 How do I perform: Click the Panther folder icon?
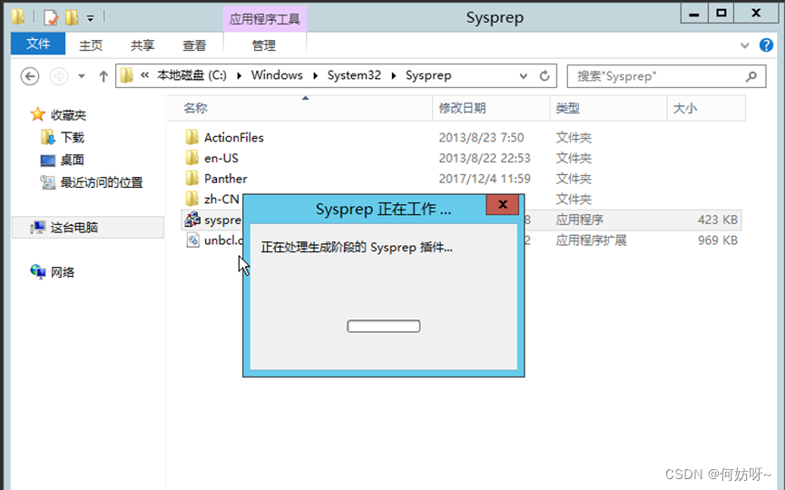191,178
